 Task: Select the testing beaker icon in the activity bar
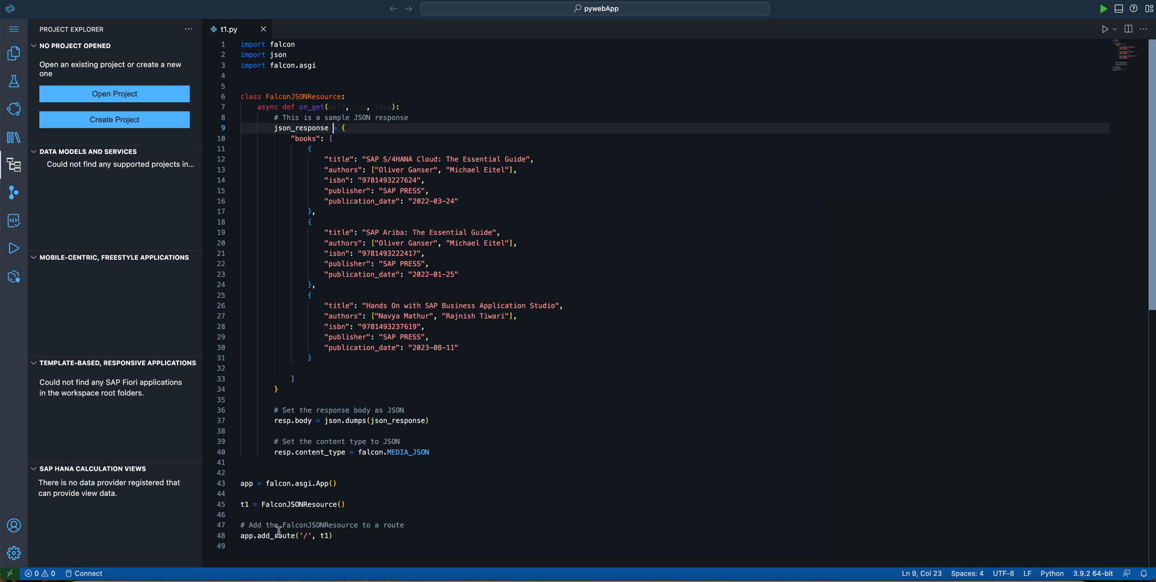14,81
